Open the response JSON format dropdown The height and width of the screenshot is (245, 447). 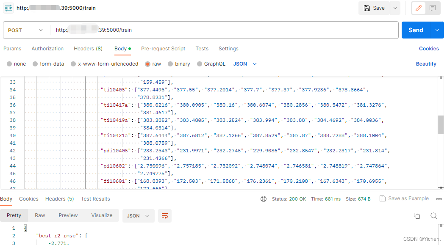pos(138,216)
